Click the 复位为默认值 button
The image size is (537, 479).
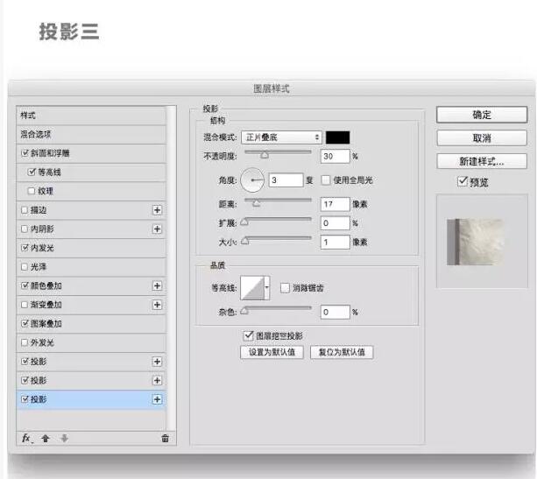pos(342,352)
